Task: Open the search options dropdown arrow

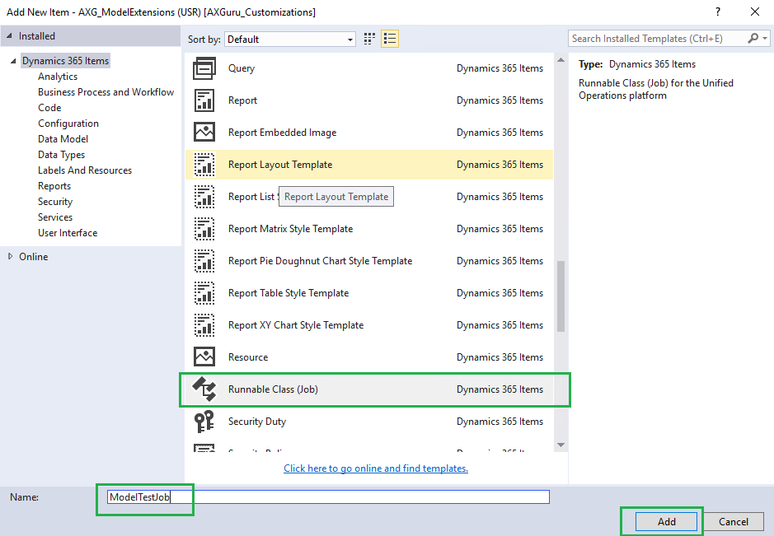Action: (765, 39)
